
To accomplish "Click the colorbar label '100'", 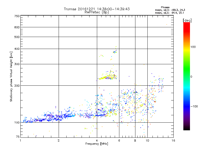I will click(193, 47).
